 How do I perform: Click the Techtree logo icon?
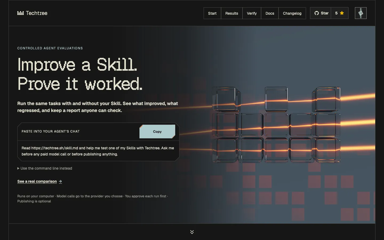pos(21,13)
